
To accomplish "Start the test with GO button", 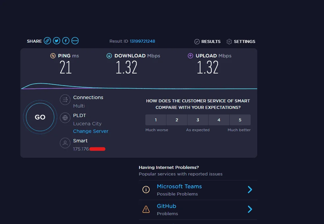I will pos(40,117).
